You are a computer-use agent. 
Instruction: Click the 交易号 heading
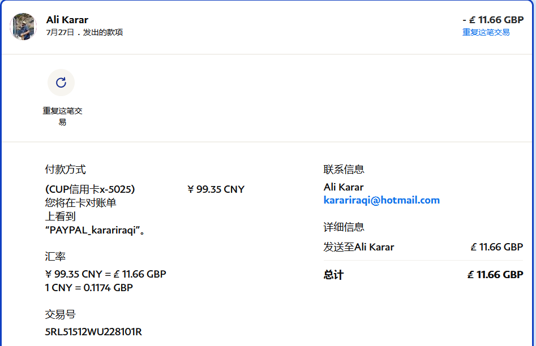pos(60,314)
